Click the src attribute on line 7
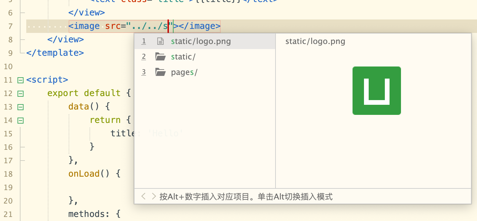 pos(113,26)
